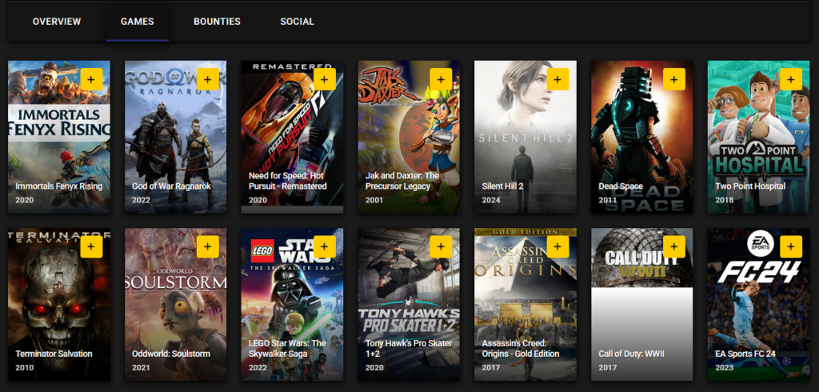Viewport: 819px width, 392px height.
Task: Open the Terminator Salvation cover
Action: [59, 304]
